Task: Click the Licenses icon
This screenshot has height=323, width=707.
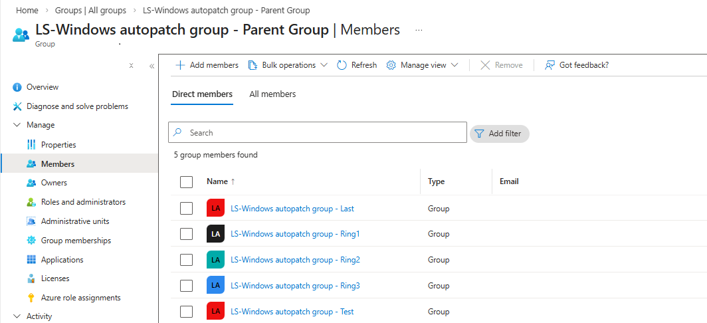Action: tap(31, 278)
